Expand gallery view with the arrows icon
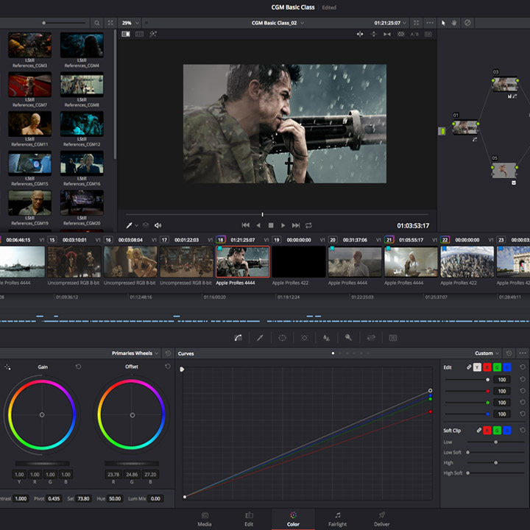The width and height of the screenshot is (530, 530). click(110, 23)
